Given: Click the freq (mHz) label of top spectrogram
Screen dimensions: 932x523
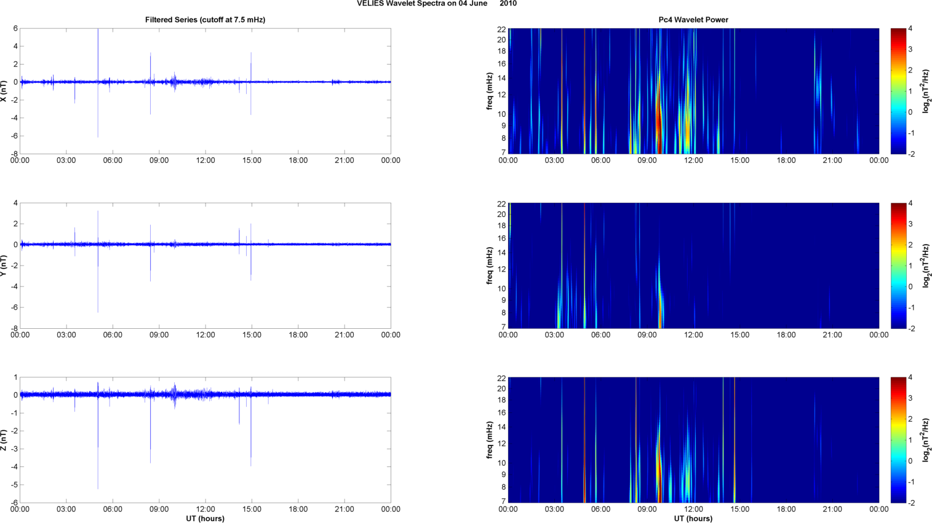Looking at the screenshot, I should click(x=489, y=91).
